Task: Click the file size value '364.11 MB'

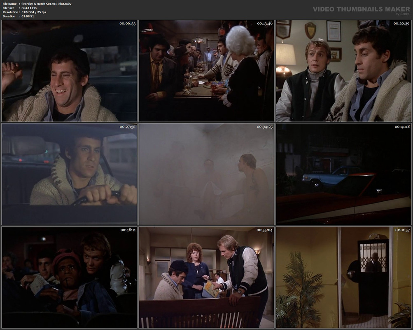Action: pos(29,8)
